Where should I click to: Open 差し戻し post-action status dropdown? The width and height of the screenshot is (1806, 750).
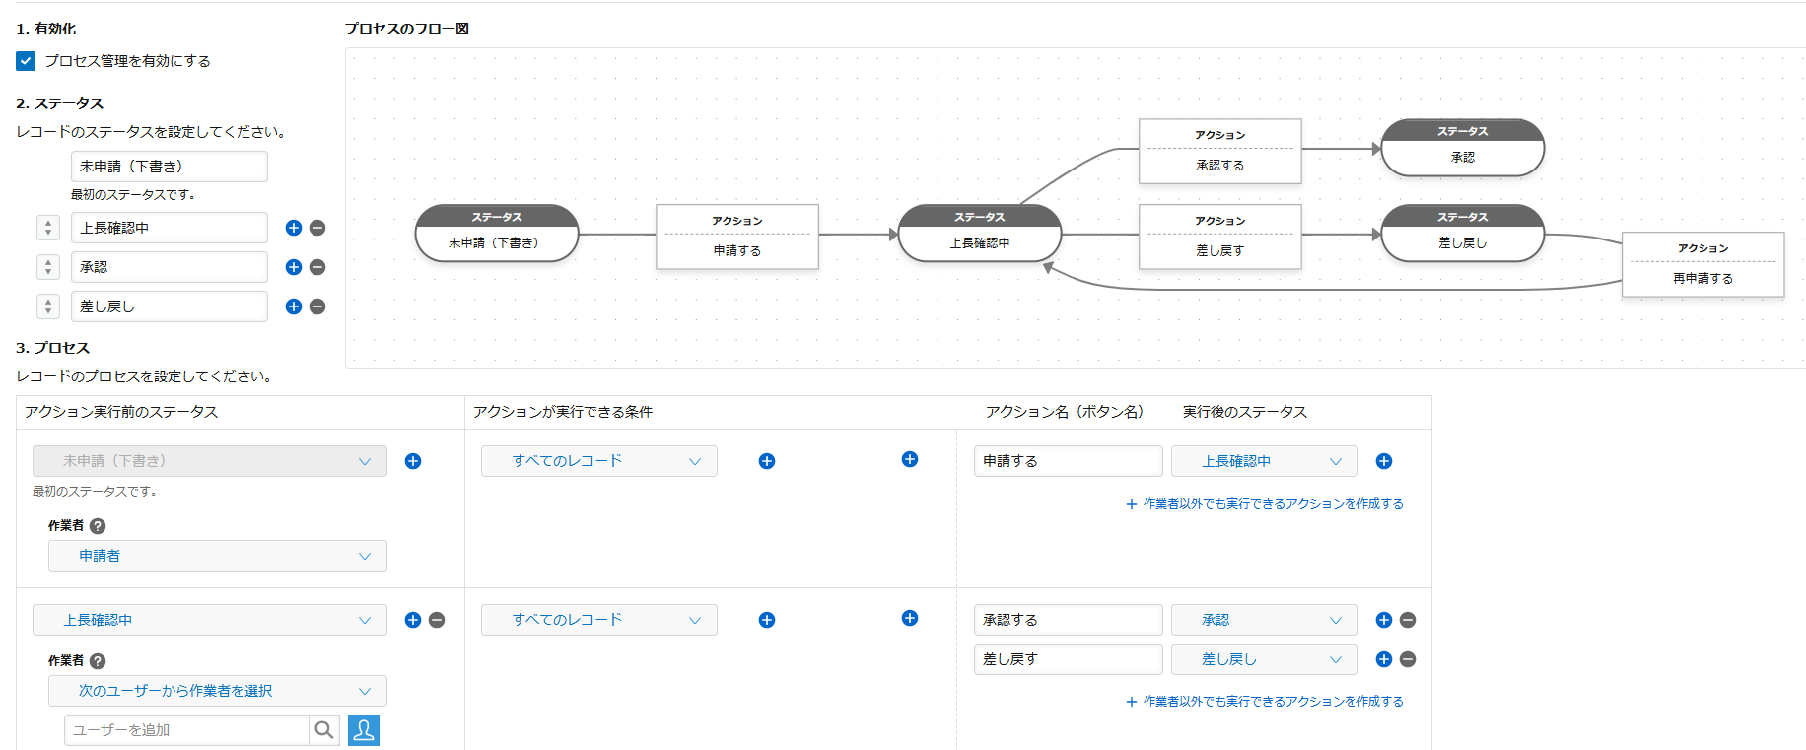(x=1265, y=659)
